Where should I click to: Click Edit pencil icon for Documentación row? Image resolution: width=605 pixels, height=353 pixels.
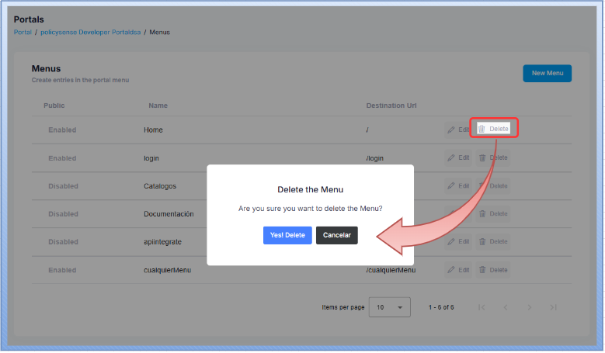tap(451, 213)
